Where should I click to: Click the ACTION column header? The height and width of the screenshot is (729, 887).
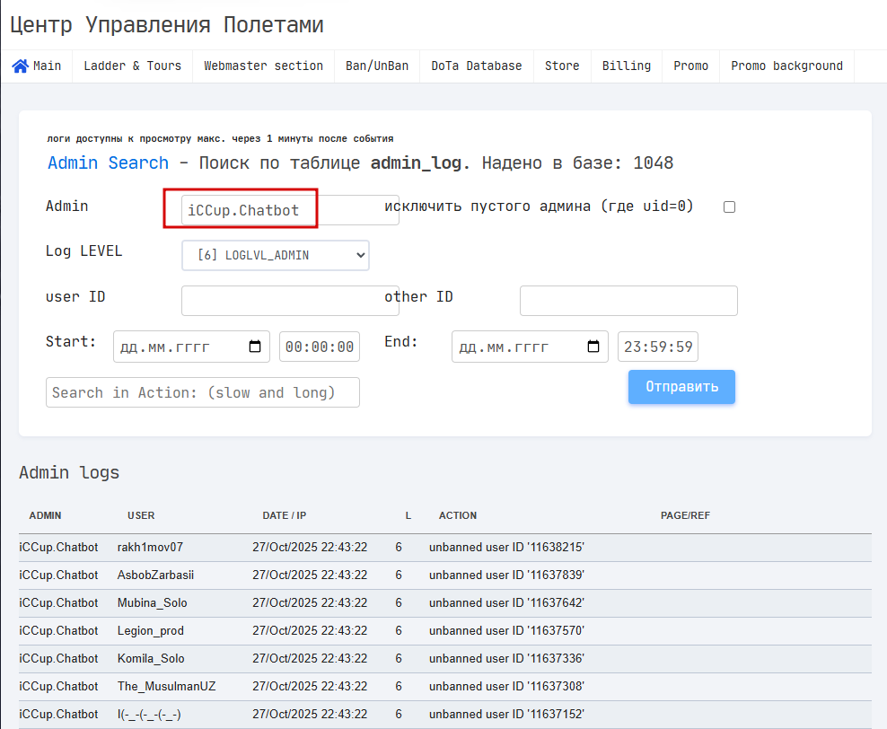pyautogui.click(x=458, y=515)
